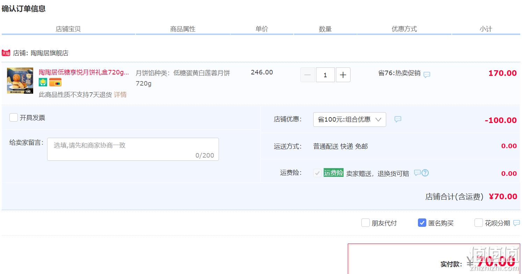Viewport: 522px width, 274px height.
Task: Open the 省100元:组合优惠 dropdown
Action: 350,120
